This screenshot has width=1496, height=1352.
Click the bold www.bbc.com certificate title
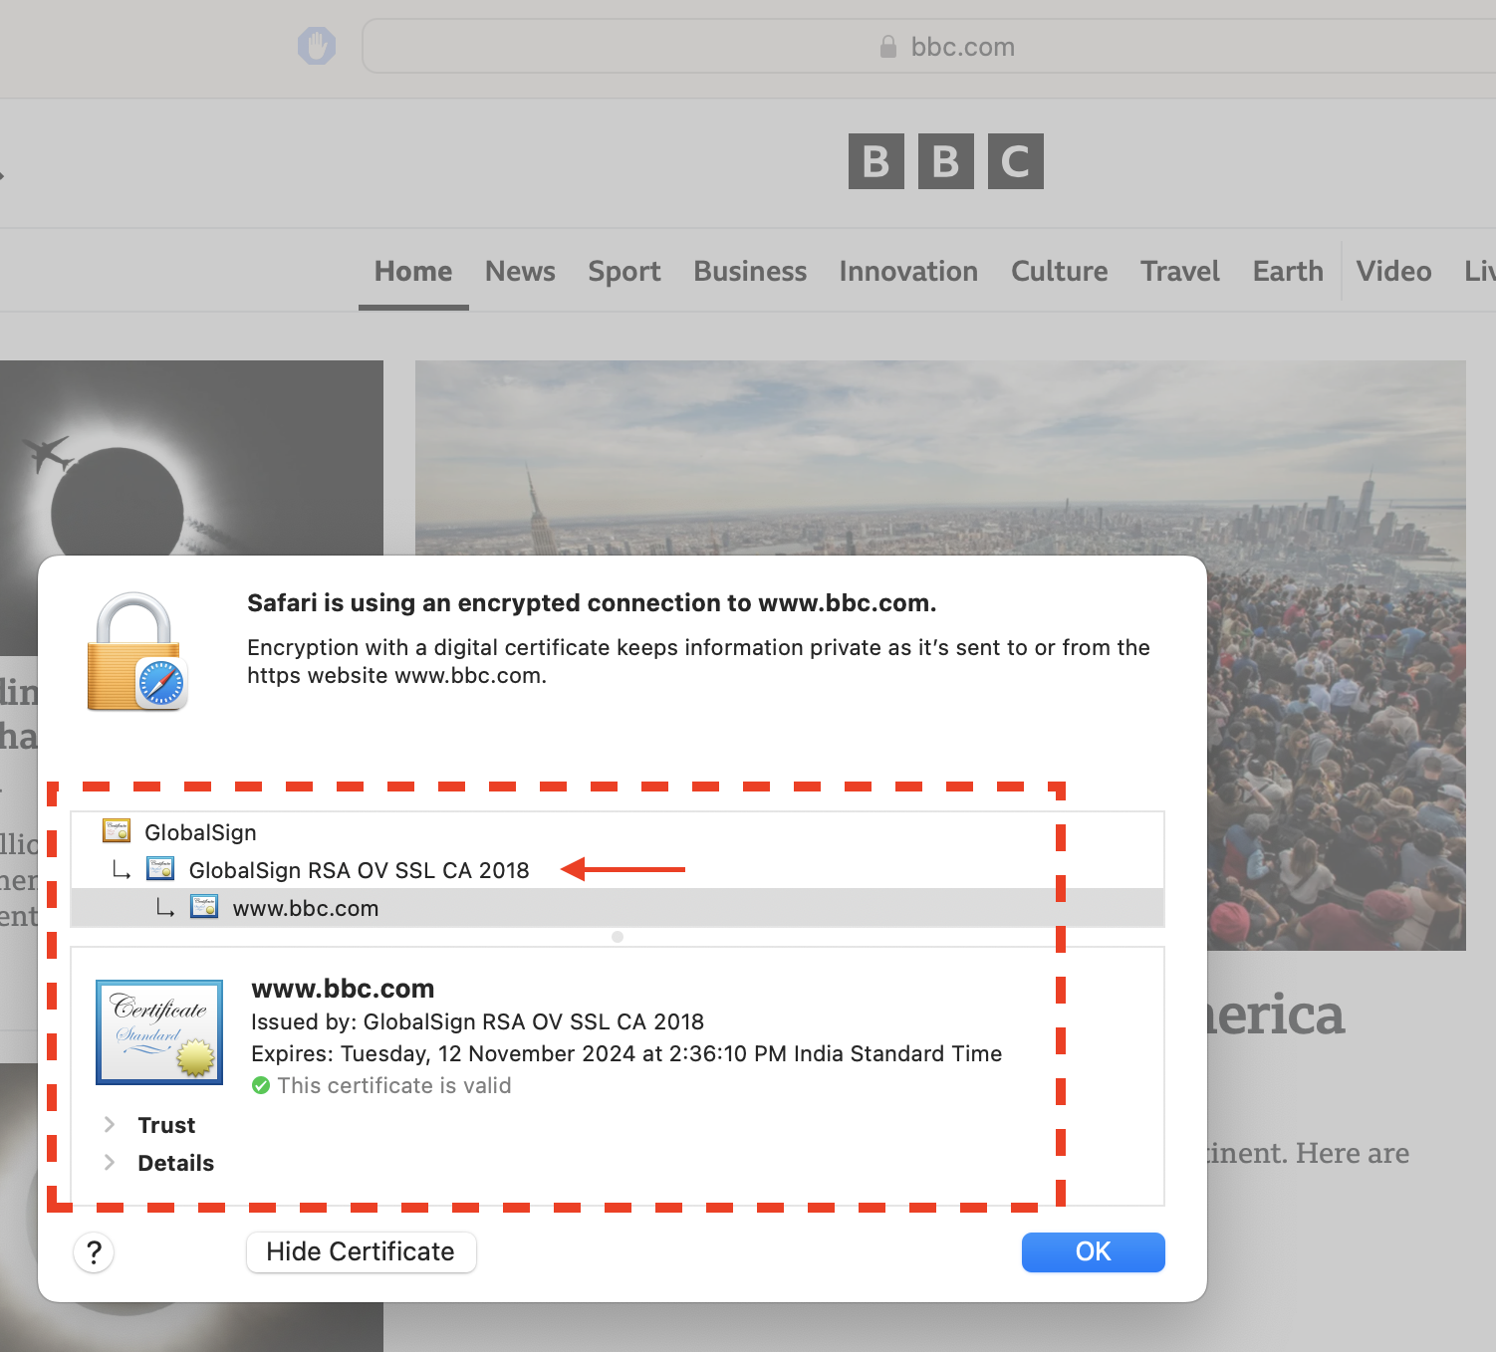(343, 989)
